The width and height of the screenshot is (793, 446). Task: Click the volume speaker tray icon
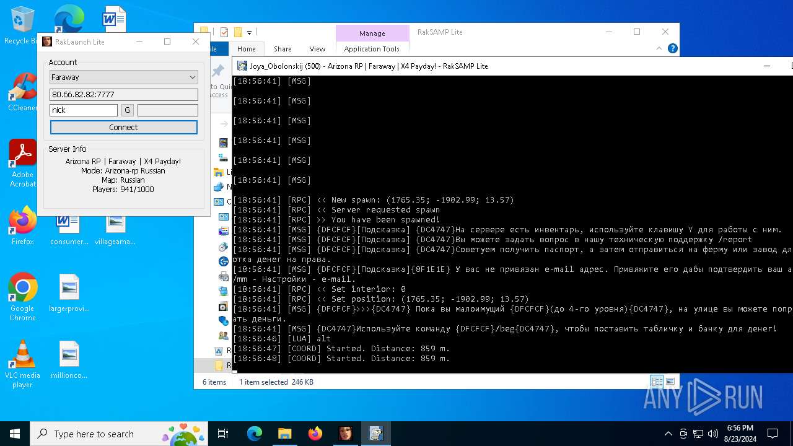pos(712,434)
